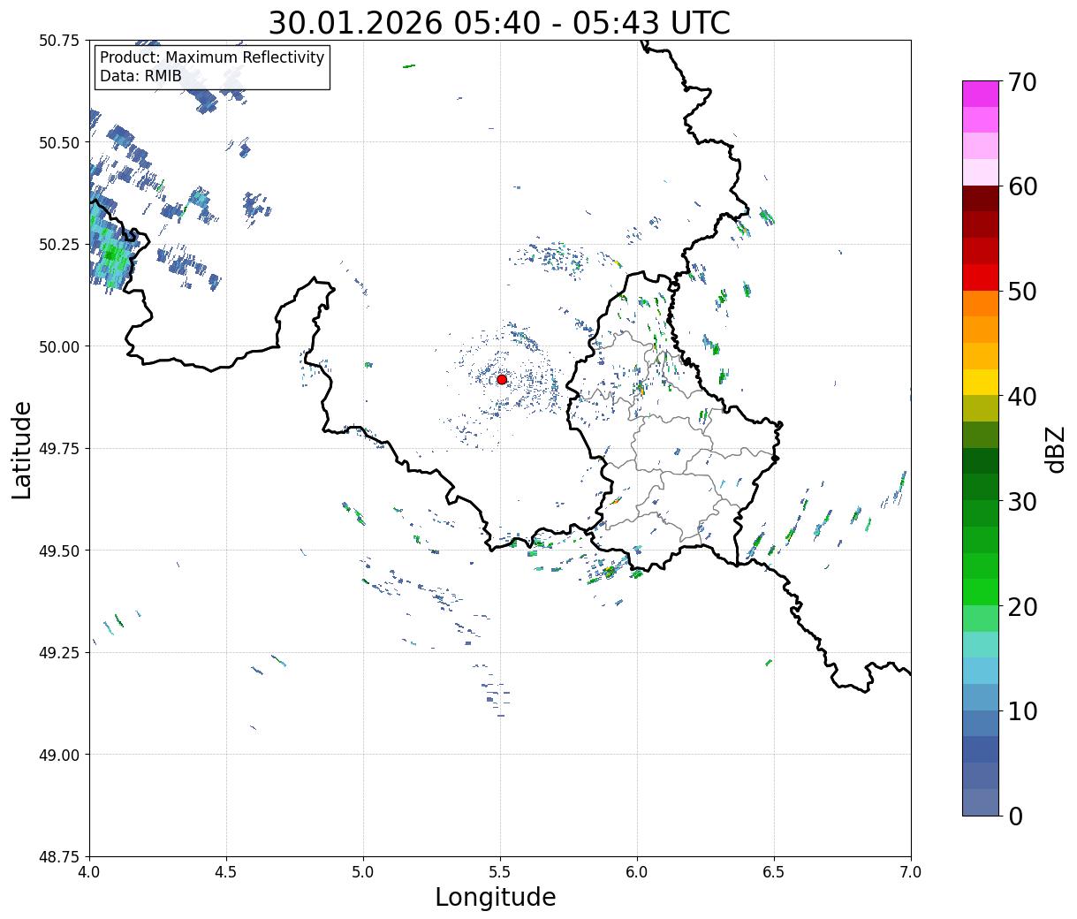
Task: Click the longitude tick label 6.0
Action: 637,871
